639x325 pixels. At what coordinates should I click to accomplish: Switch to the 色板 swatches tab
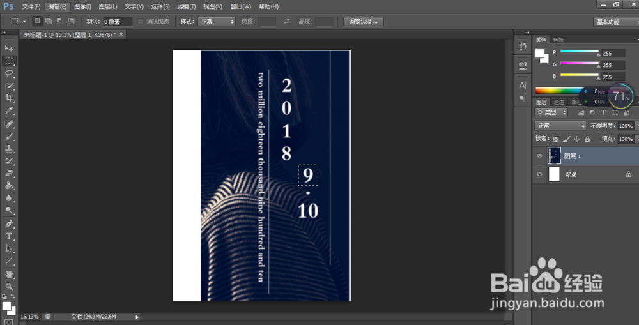coord(558,40)
